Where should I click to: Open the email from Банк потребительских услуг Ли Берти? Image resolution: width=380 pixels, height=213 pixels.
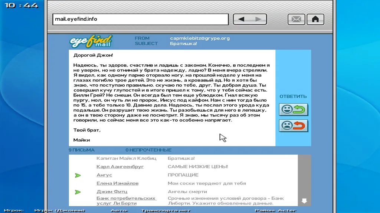click(126, 201)
